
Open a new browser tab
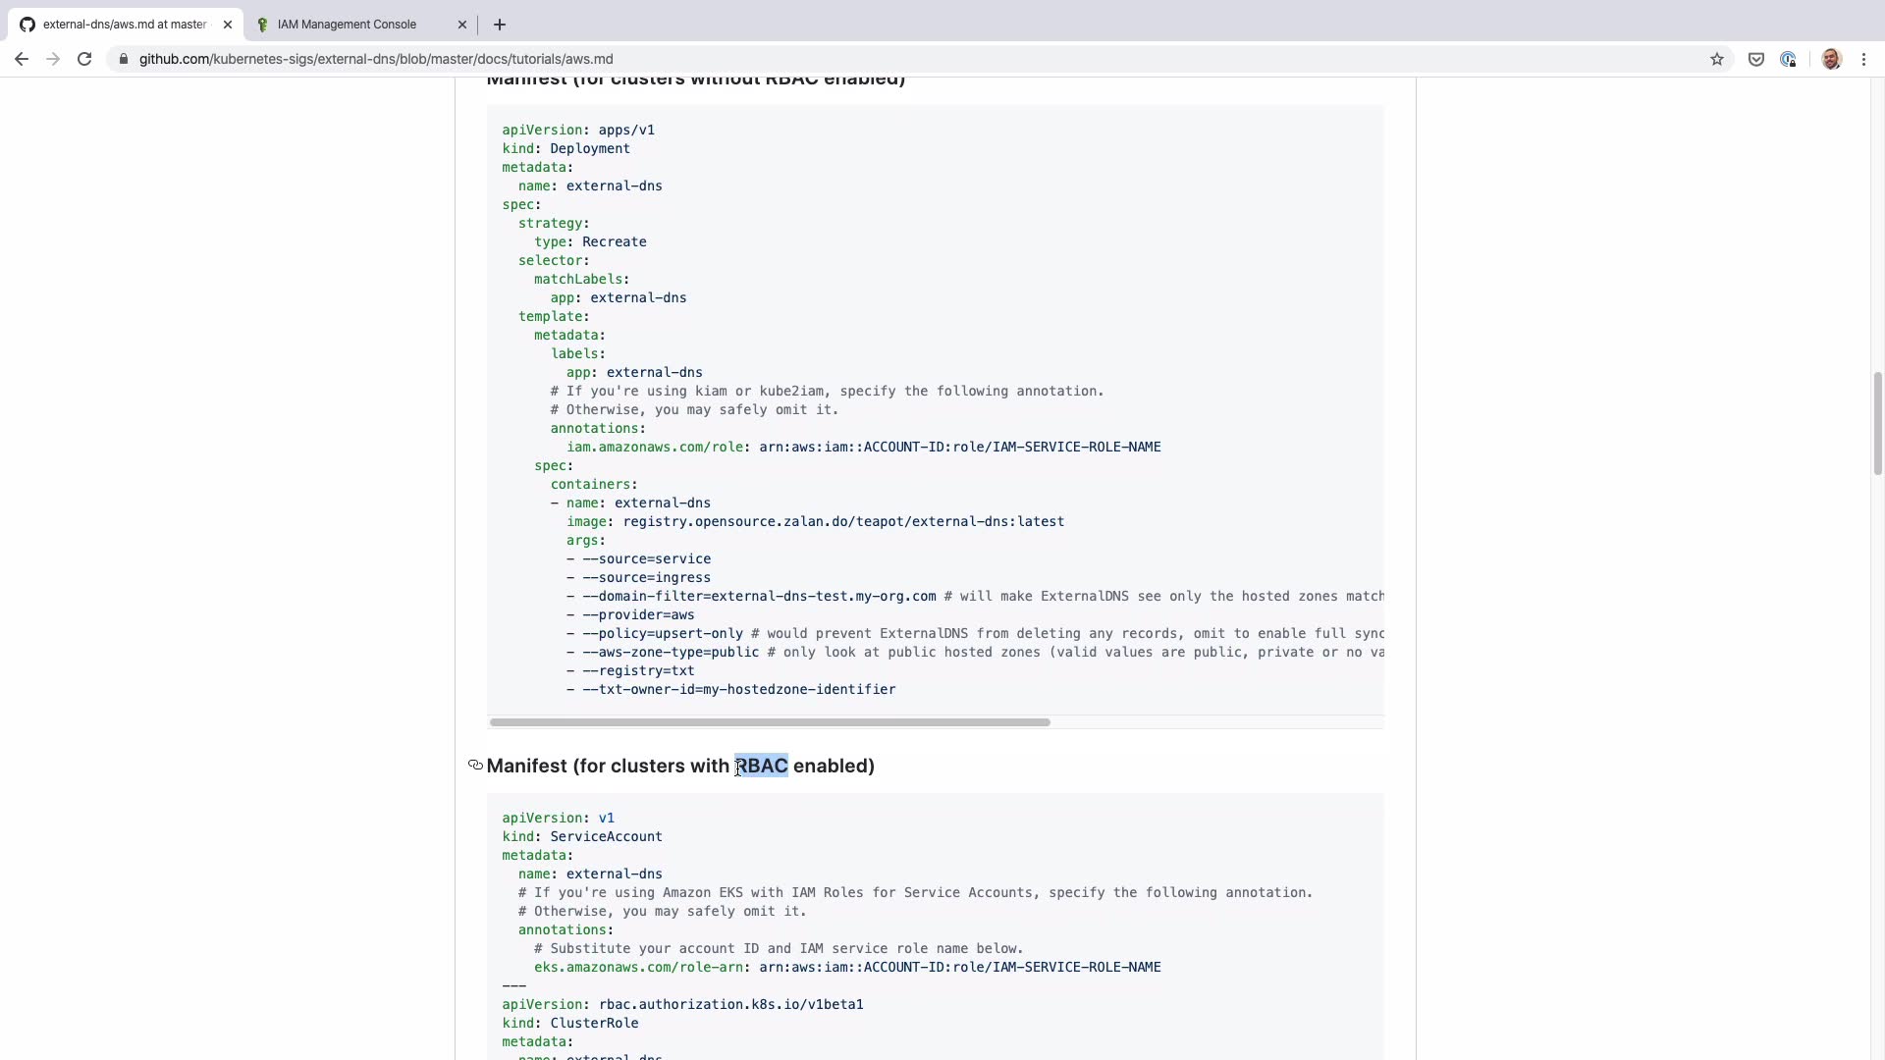point(499,25)
